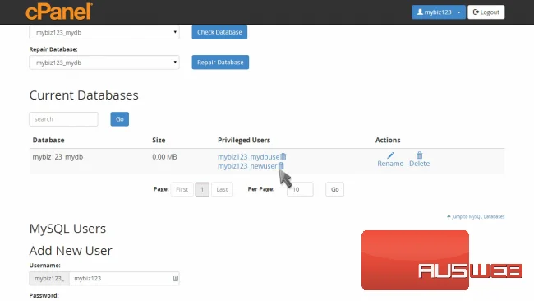Open the mybiz123 account dropdown
534x301 pixels.
pyautogui.click(x=439, y=12)
